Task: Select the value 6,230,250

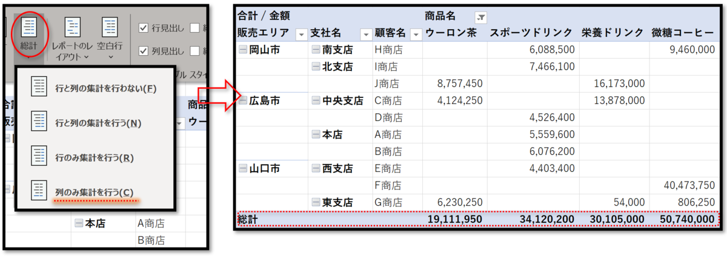Action: pos(459,202)
